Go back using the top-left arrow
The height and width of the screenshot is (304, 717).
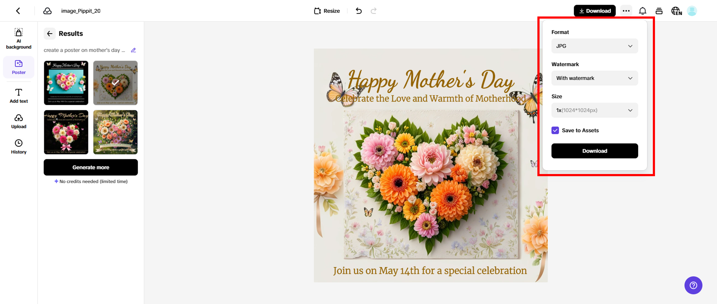point(18,11)
